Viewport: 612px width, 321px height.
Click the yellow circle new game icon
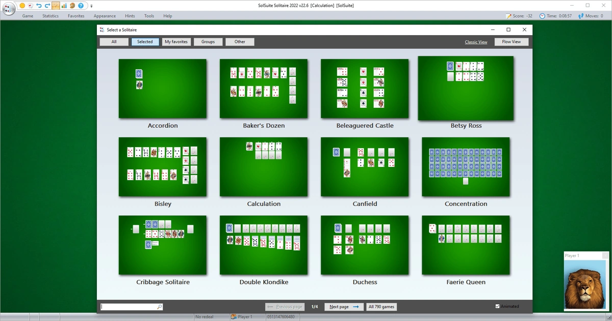[22, 6]
